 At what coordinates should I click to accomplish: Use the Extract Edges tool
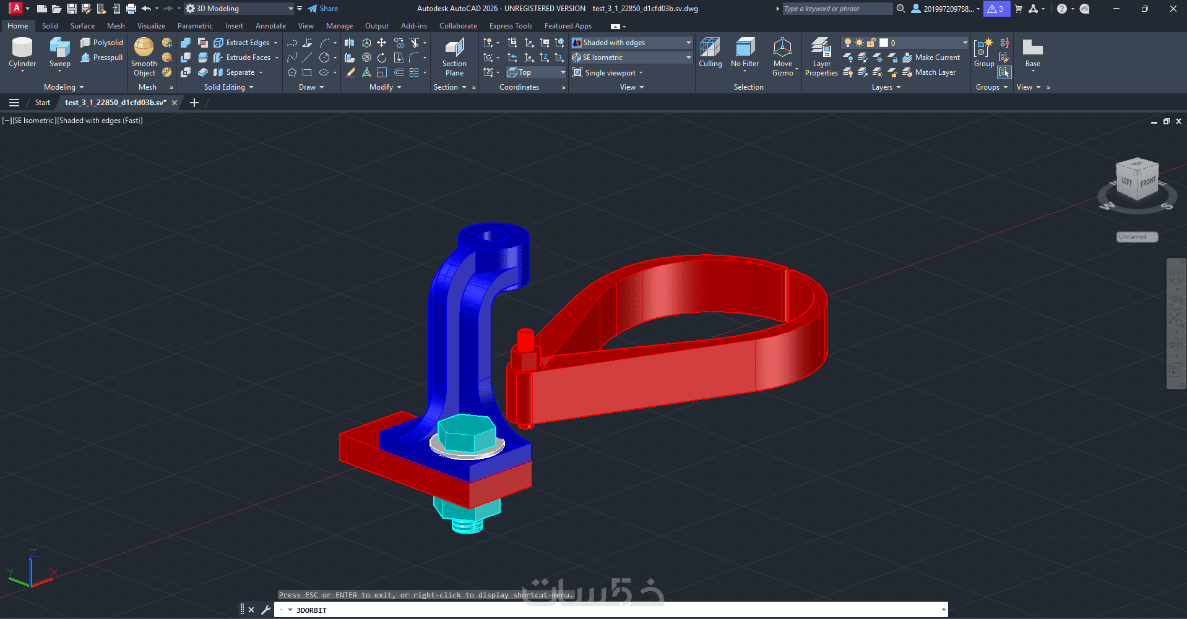[x=241, y=43]
